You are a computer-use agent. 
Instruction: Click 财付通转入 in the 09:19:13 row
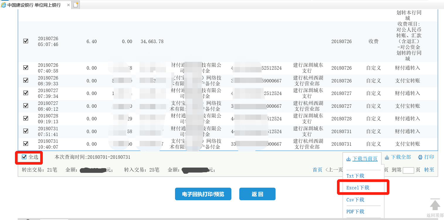point(408,119)
